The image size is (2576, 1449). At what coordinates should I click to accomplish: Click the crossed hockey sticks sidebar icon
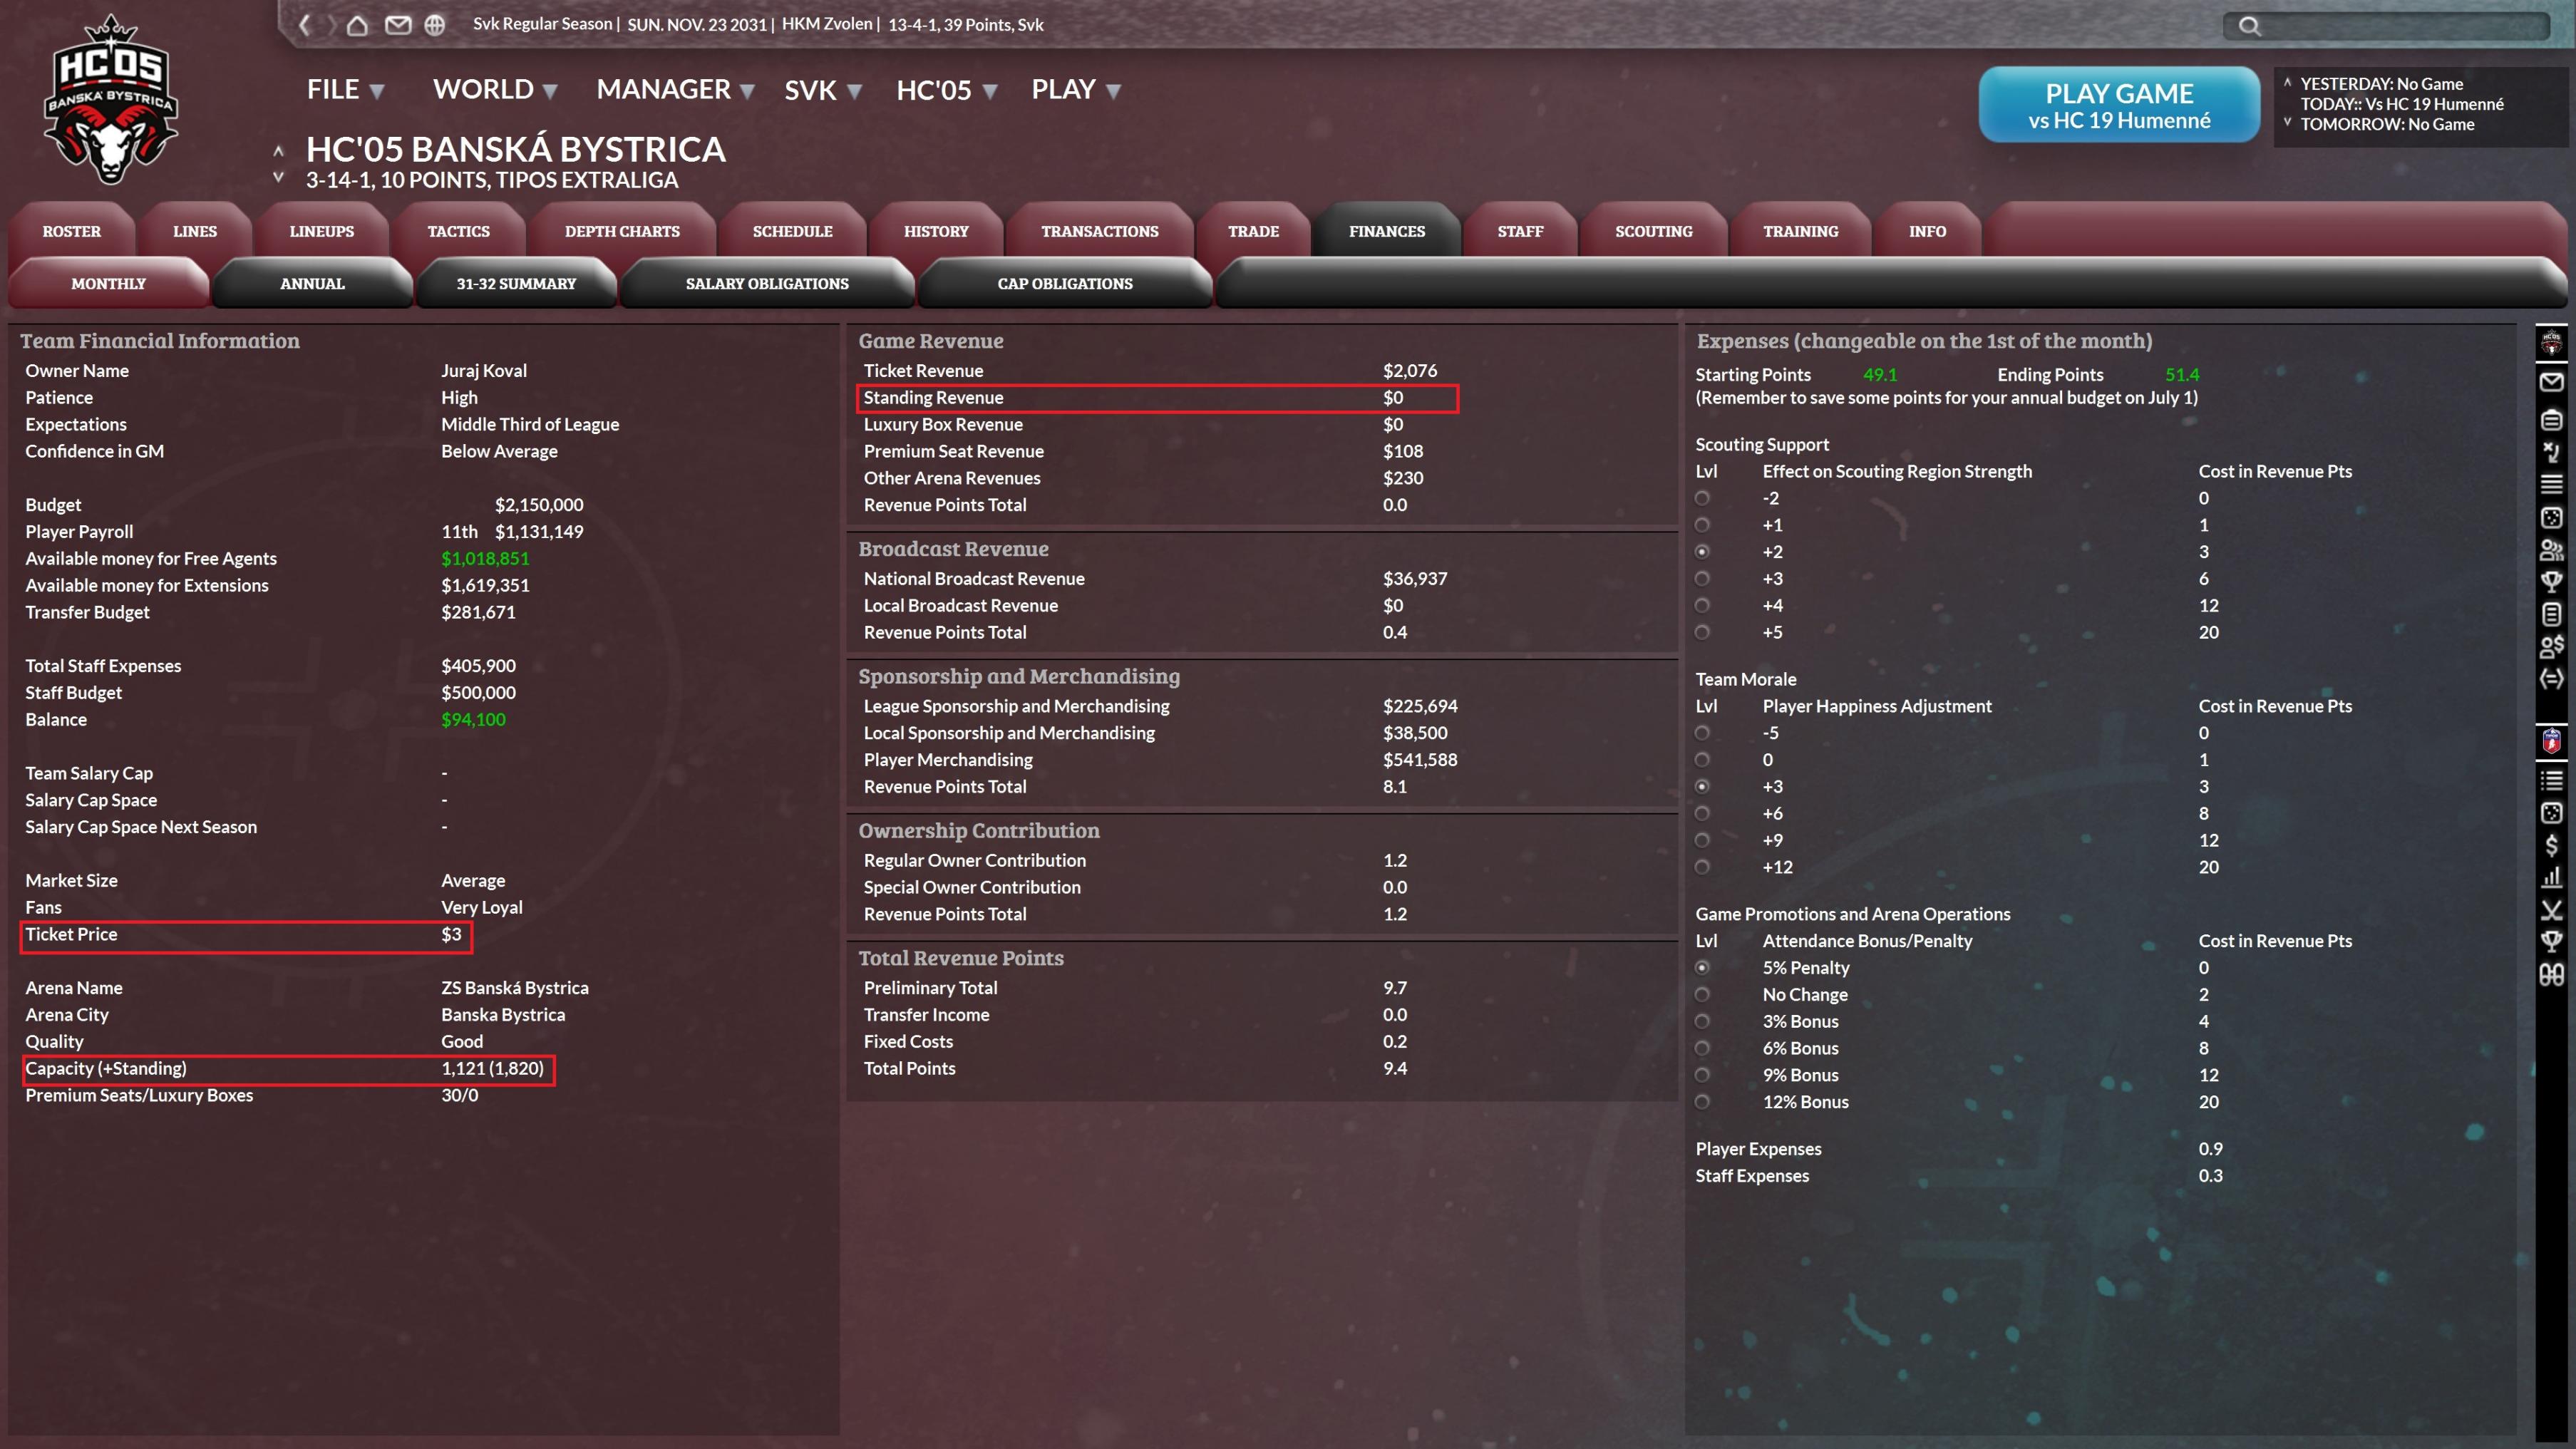tap(2551, 910)
